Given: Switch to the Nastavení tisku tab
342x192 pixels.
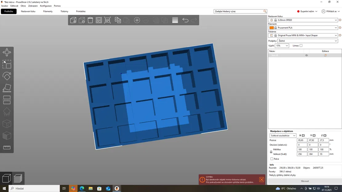Looking at the screenshot, I should coord(28,11).
